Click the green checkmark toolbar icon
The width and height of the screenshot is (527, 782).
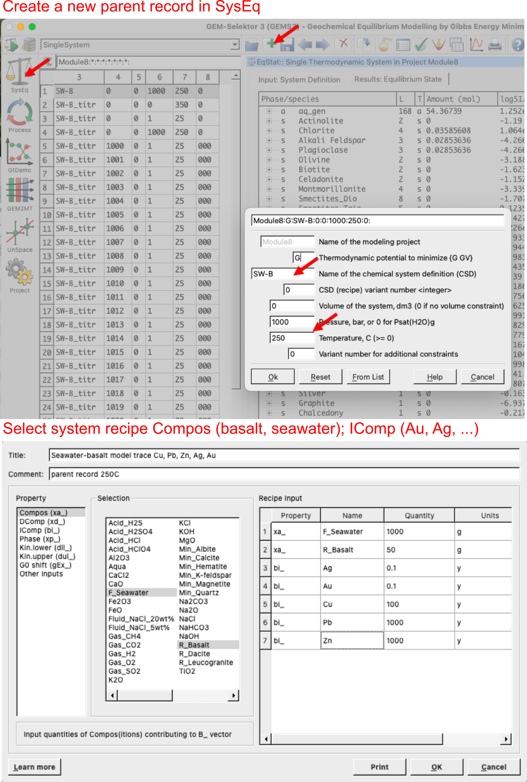tap(421, 44)
